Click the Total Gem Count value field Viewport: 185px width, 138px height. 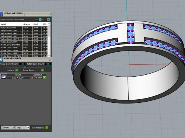click(x=48, y=64)
